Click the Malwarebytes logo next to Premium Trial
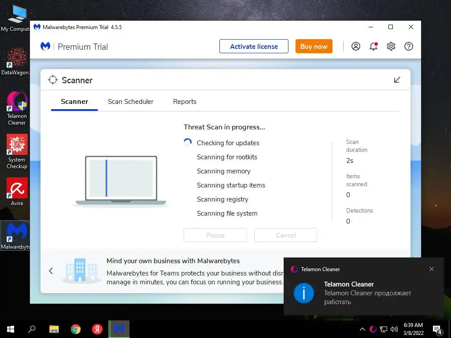 [45, 46]
